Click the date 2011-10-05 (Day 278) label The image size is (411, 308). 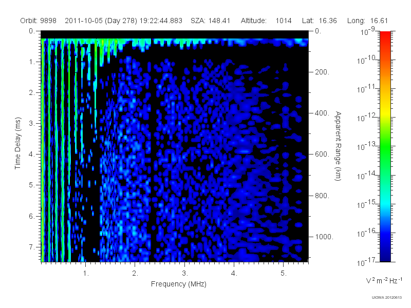click(x=101, y=21)
